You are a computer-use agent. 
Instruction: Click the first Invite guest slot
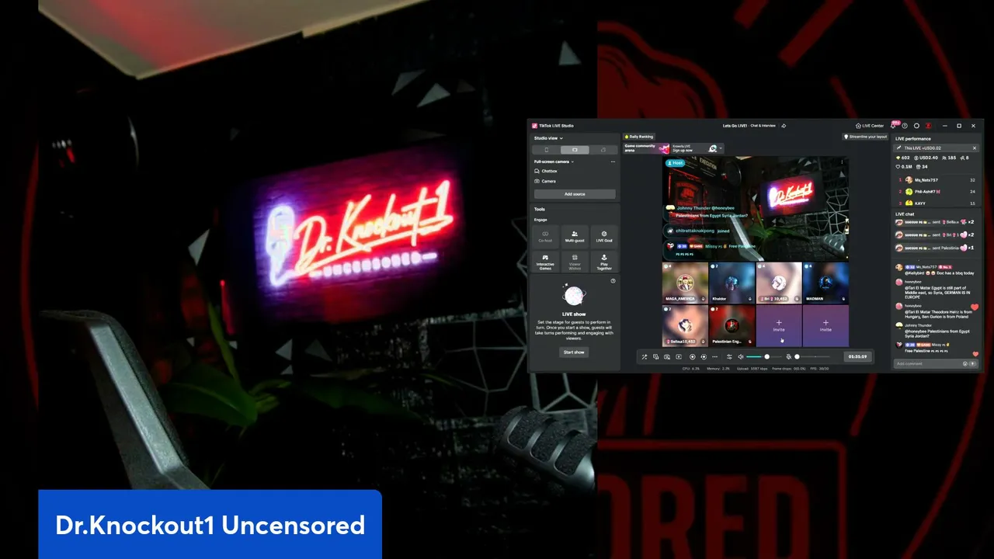click(x=779, y=325)
